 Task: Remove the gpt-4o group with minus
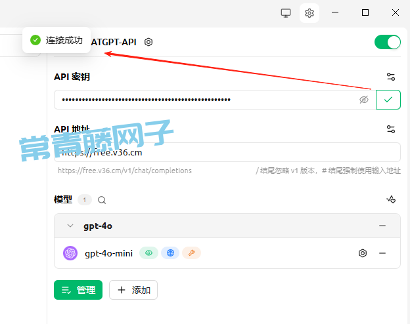(382, 226)
